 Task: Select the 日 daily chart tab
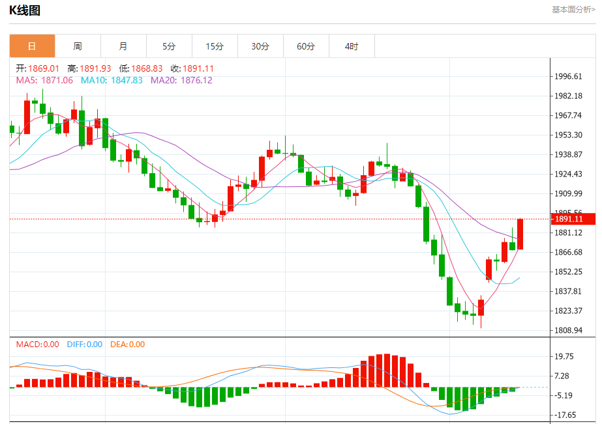[32, 46]
